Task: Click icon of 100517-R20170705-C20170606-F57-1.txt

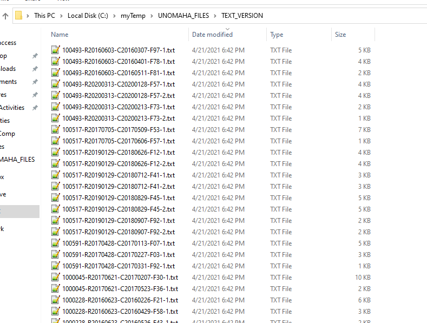Action: tap(56, 141)
